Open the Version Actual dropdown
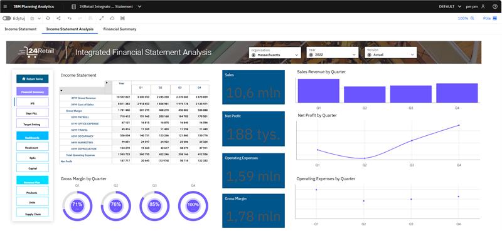This screenshot has width=502, height=236. (390, 53)
